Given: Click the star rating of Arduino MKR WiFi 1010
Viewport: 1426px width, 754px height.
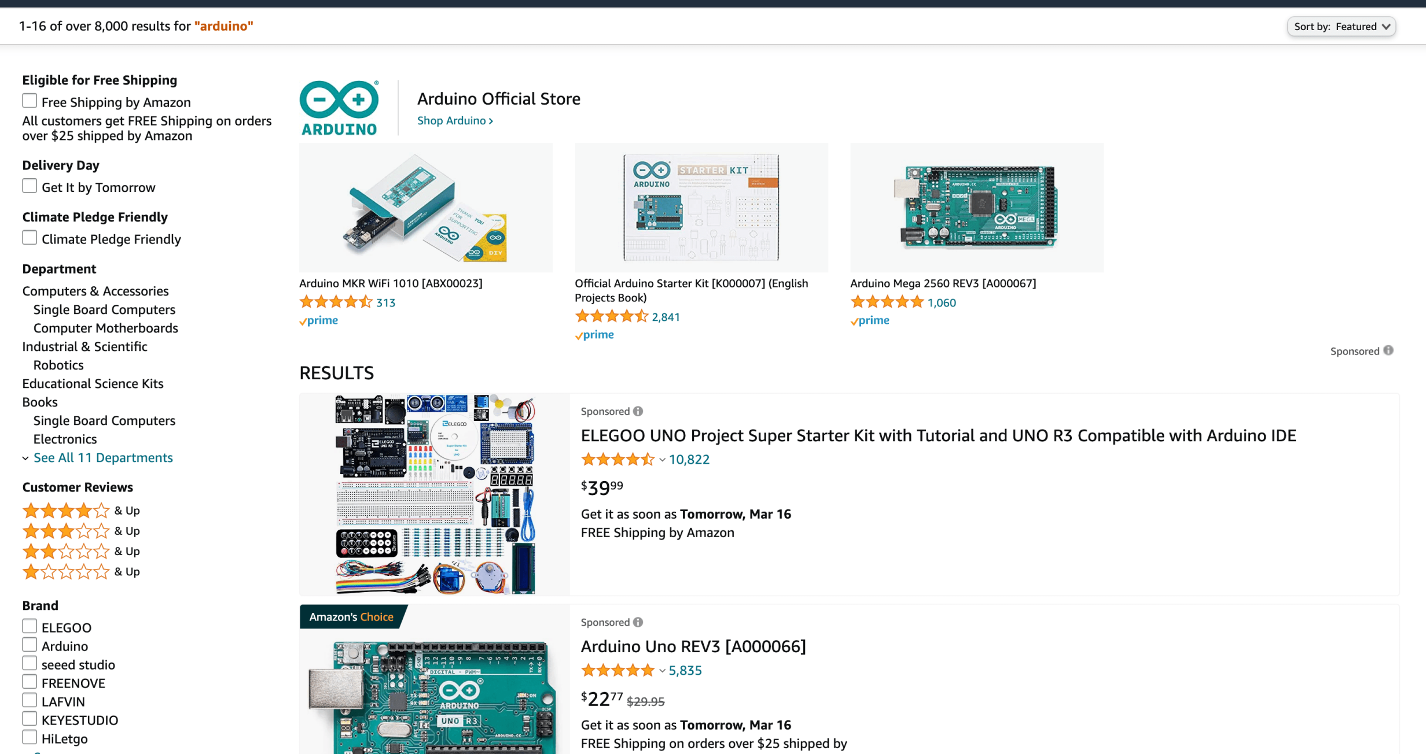Looking at the screenshot, I should tap(336, 302).
